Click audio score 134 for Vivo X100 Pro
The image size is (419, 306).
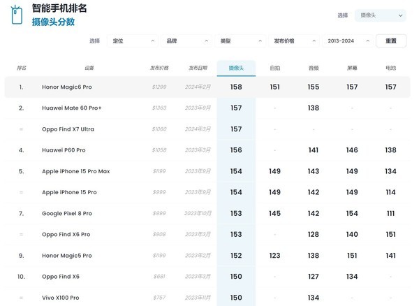pos(314,298)
